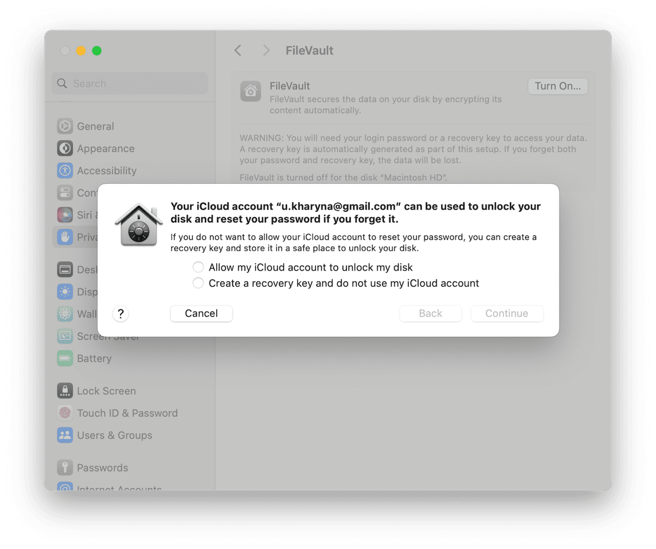Click the Continue button
The height and width of the screenshot is (549, 656).
[507, 314]
